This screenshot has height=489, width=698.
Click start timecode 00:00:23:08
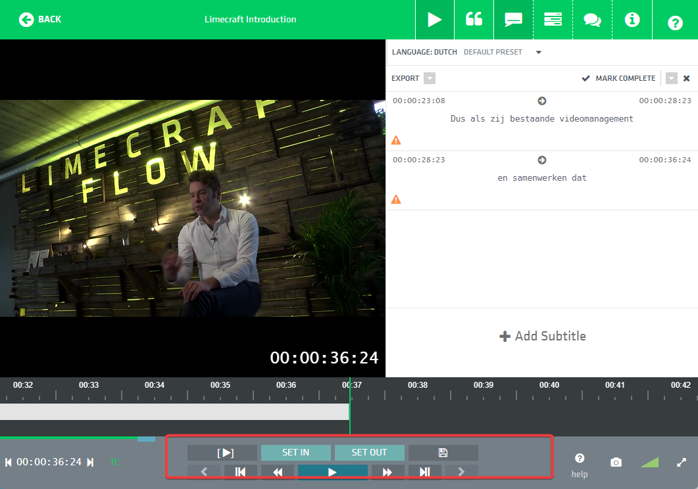click(419, 101)
